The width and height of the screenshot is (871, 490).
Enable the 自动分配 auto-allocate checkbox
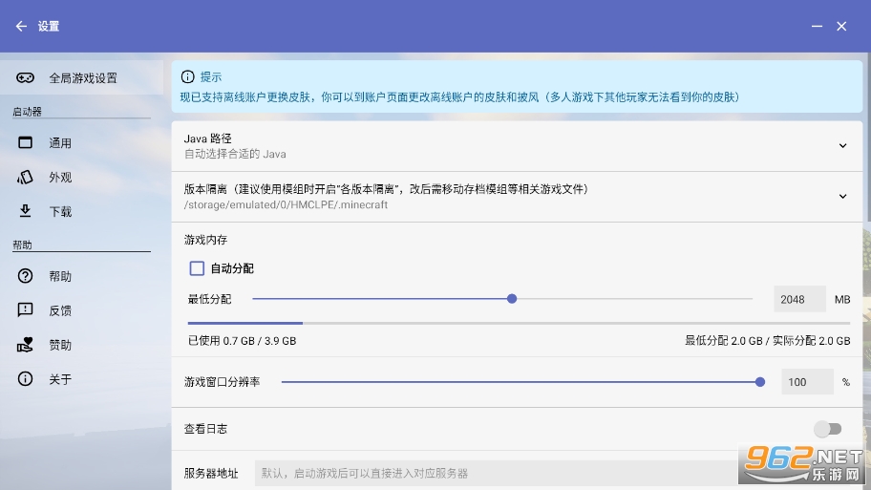click(x=198, y=268)
